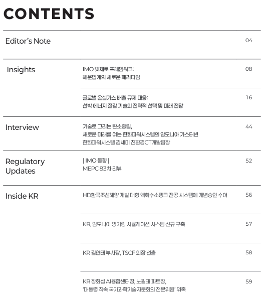Go to page 52 entry

tap(248, 161)
